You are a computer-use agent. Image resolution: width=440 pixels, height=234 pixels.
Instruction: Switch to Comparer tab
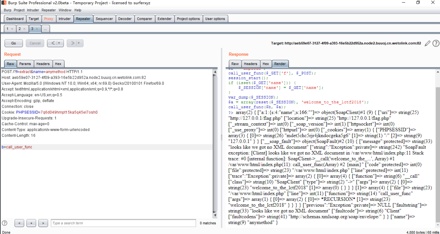click(x=145, y=19)
